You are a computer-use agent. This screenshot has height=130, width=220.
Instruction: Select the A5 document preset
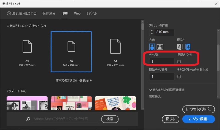[71, 52]
